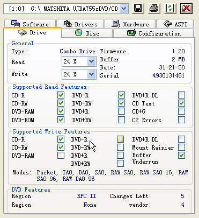Click the date value 31-21-50
Screen dimensions: 199x218
(x=172, y=67)
